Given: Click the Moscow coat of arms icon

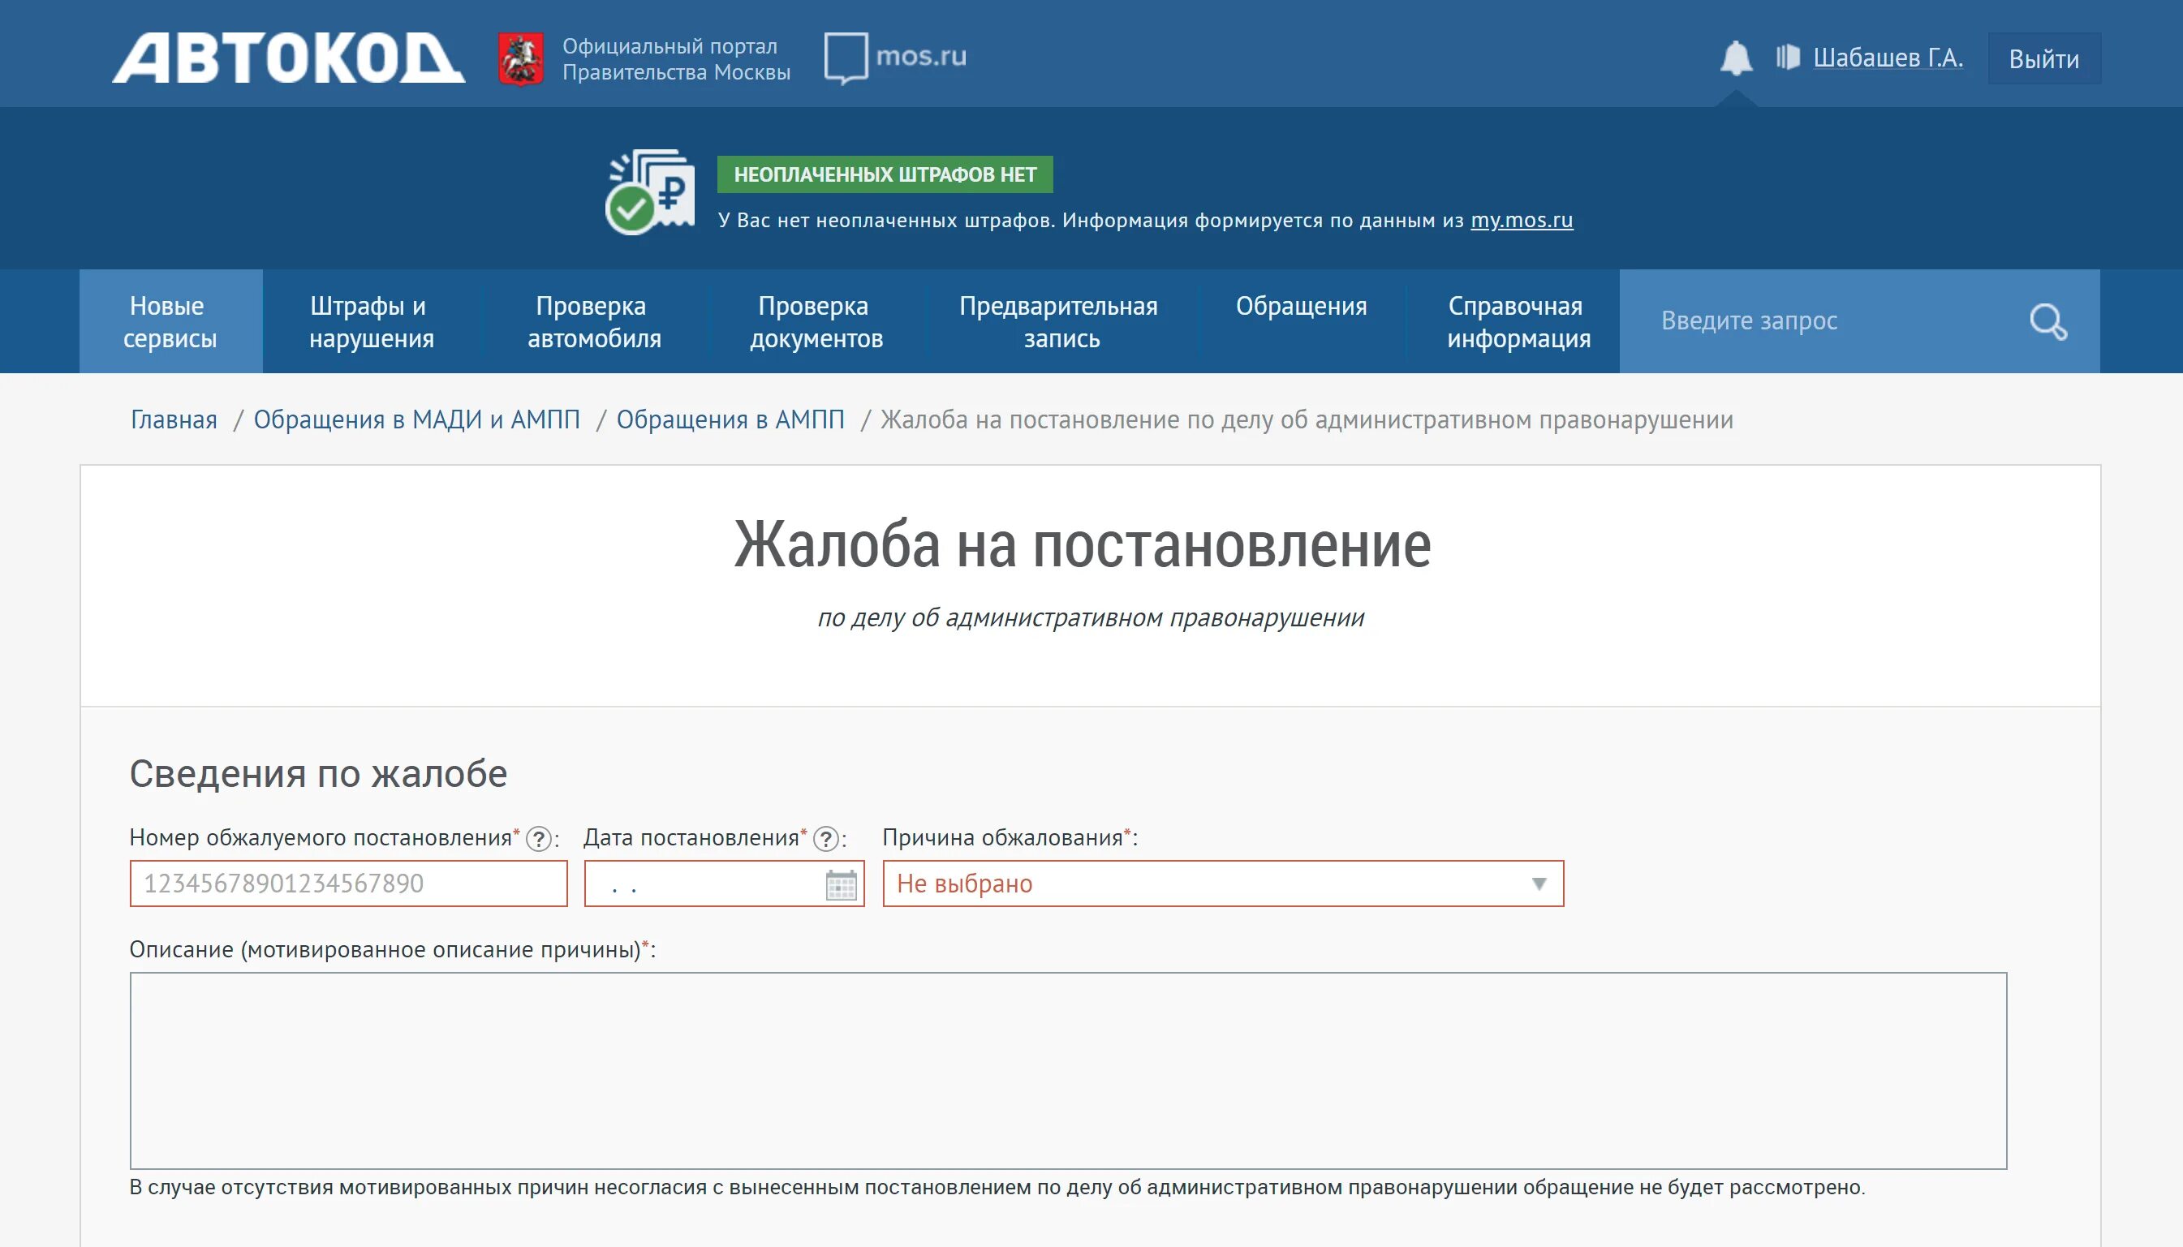Looking at the screenshot, I should pyautogui.click(x=521, y=58).
